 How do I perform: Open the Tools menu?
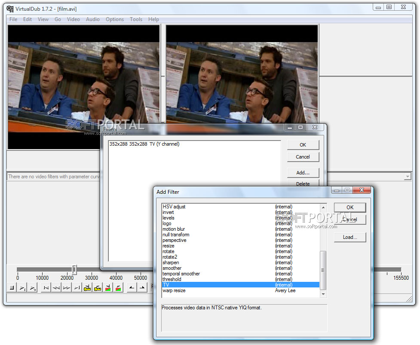click(136, 19)
